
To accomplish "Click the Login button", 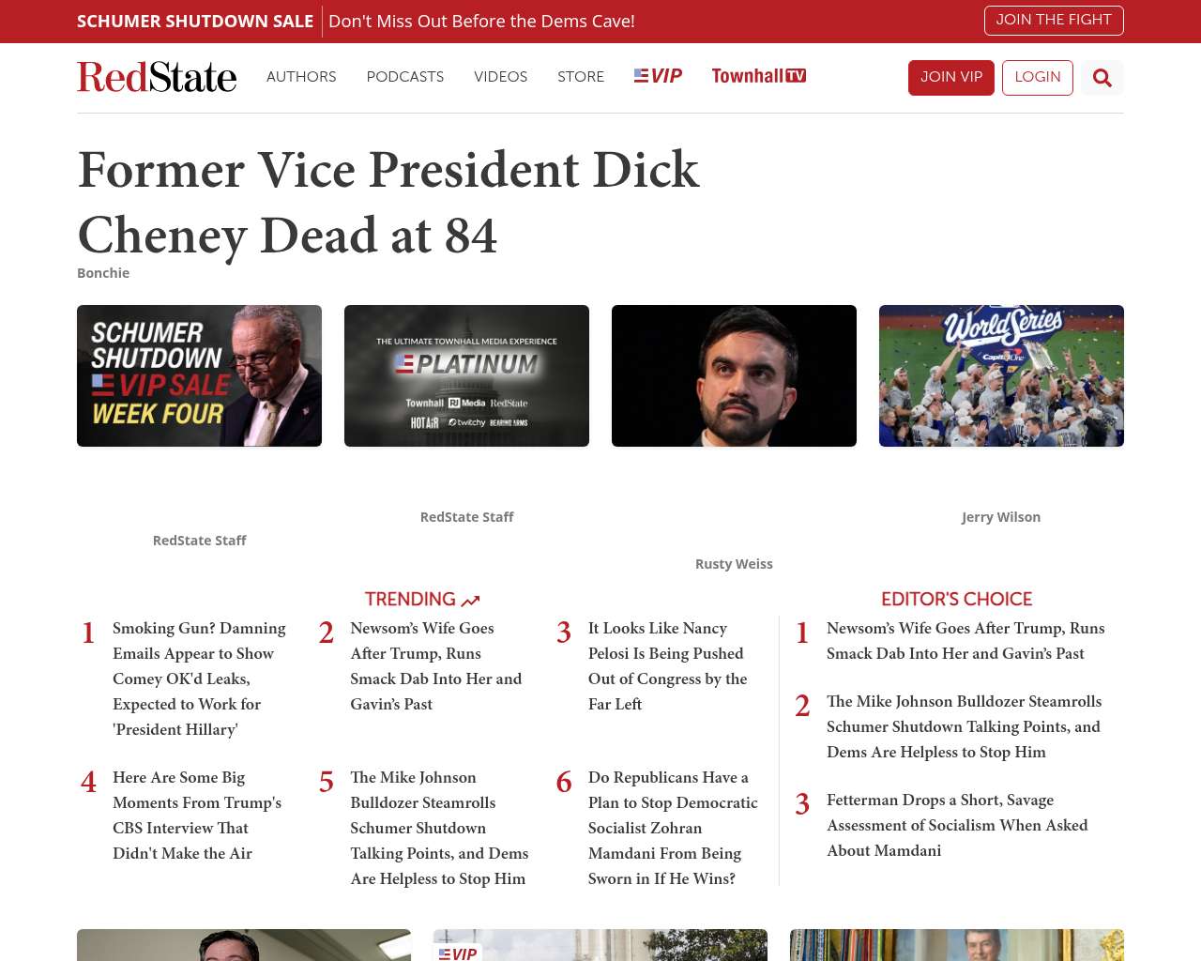I will coord(1038,78).
